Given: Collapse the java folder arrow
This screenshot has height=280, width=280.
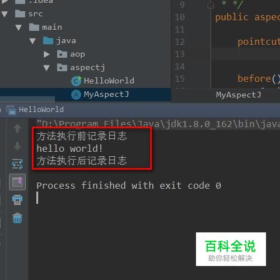Looking at the screenshot, I should tap(32, 41).
